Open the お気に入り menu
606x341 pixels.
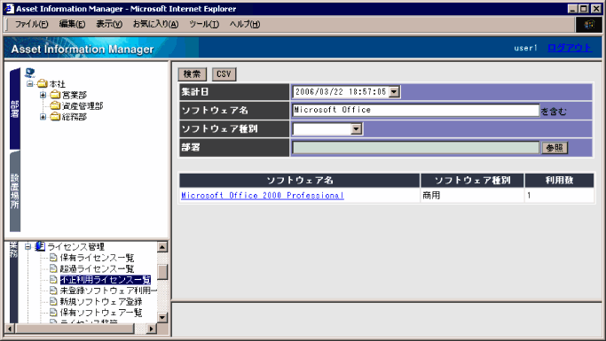pyautogui.click(x=155, y=24)
